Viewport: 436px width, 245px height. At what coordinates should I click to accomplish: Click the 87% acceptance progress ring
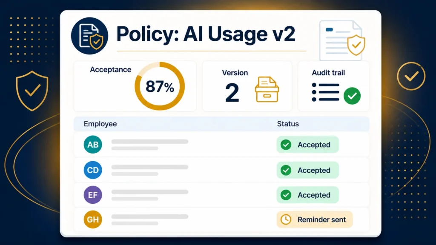pos(160,86)
